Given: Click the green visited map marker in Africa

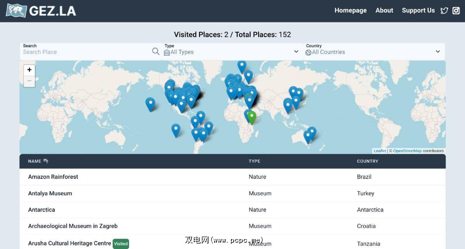Looking at the screenshot, I should (252, 118).
